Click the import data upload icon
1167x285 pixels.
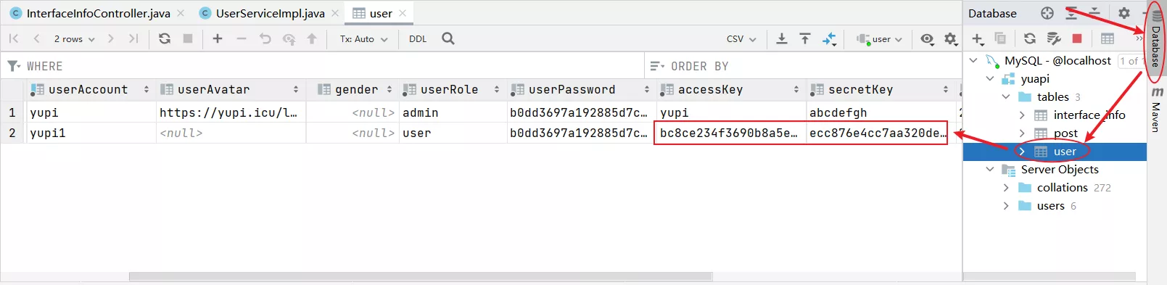805,38
